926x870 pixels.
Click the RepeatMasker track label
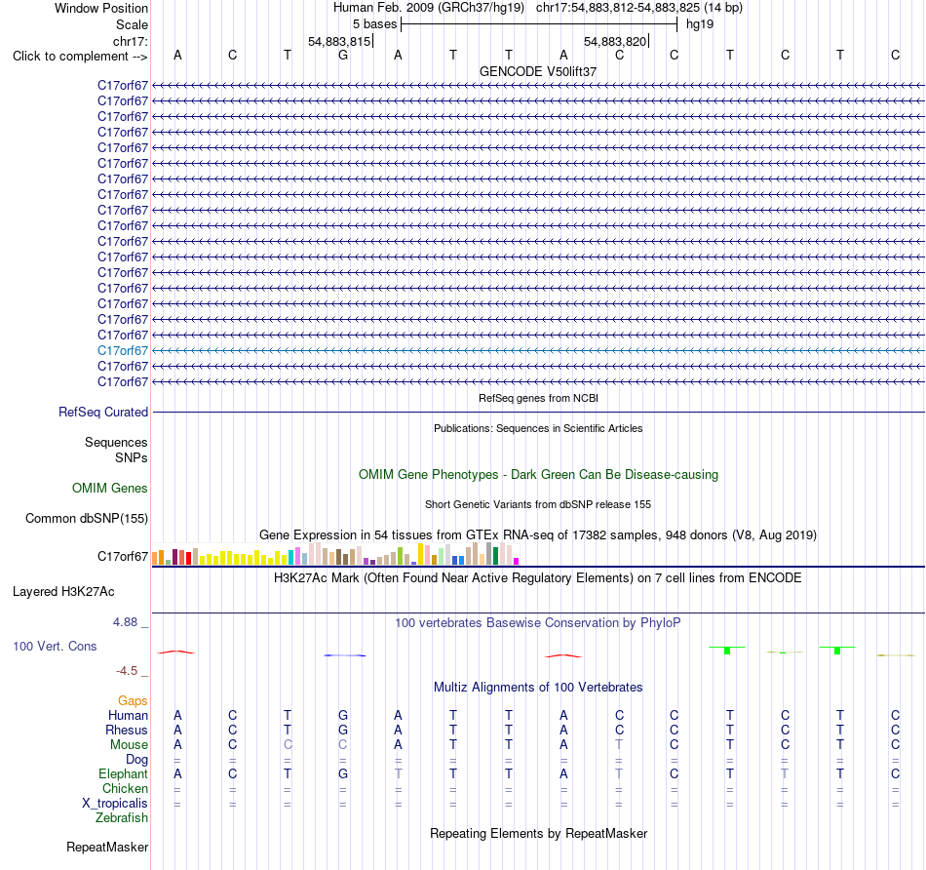(107, 847)
